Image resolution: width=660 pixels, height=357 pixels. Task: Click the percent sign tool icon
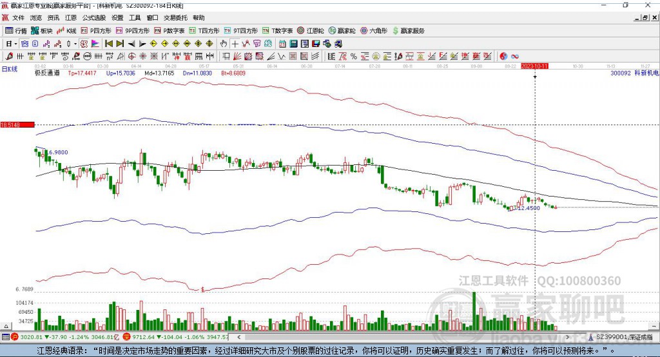point(354,57)
